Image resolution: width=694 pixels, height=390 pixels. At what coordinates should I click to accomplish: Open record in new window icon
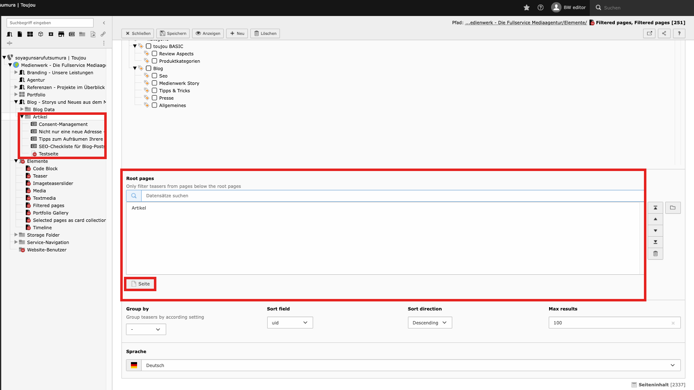click(649, 34)
